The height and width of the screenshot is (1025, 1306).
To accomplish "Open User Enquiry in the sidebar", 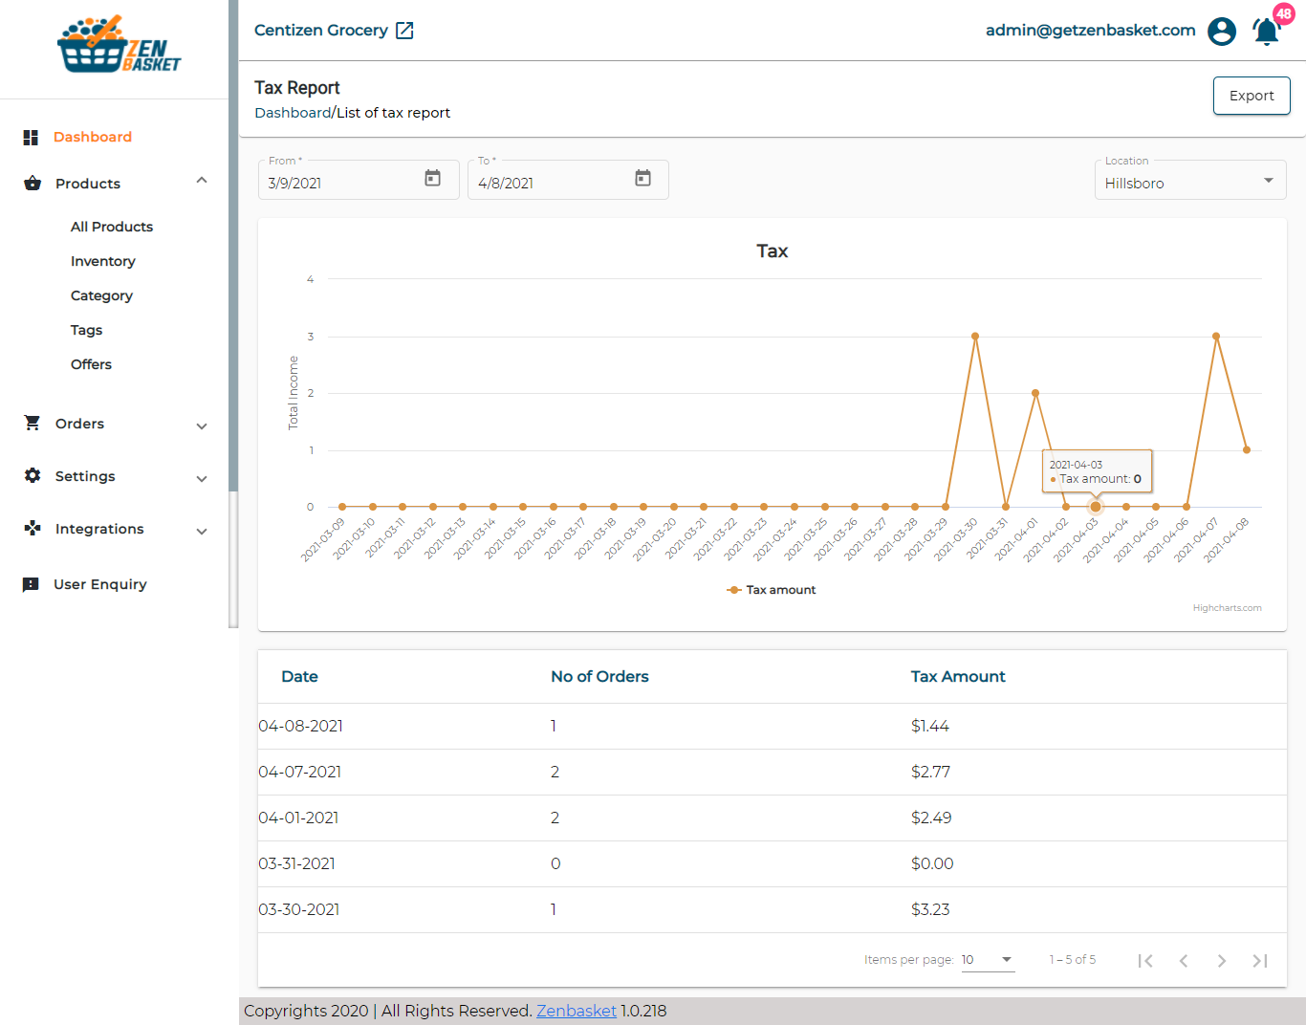I will tap(99, 584).
